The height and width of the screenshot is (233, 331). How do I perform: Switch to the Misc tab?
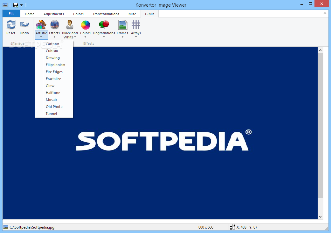pos(132,14)
